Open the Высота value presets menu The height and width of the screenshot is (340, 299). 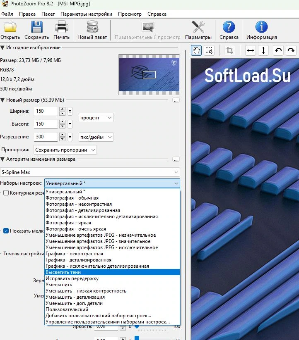(70, 124)
